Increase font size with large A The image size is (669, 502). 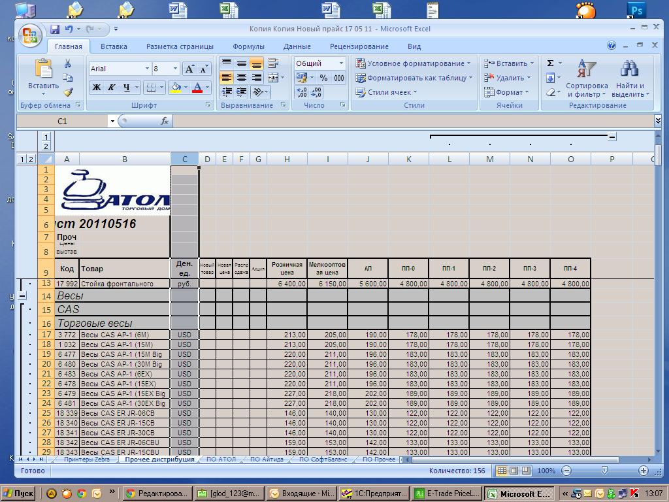[x=189, y=68]
